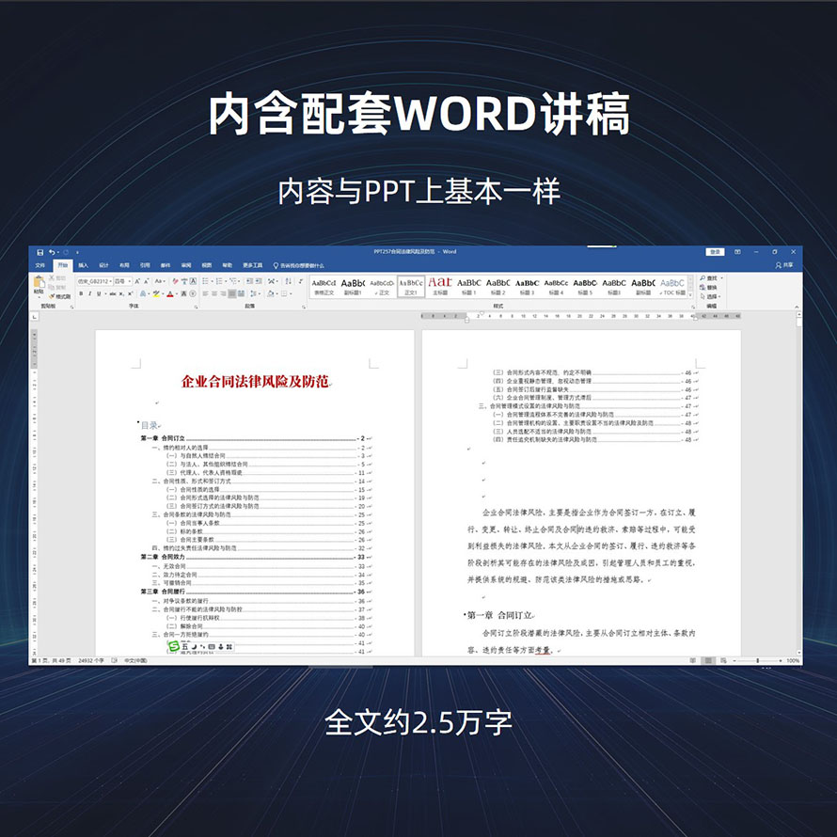Click the Paste clipboard icon
Screen dimensions: 837x837
(39, 282)
